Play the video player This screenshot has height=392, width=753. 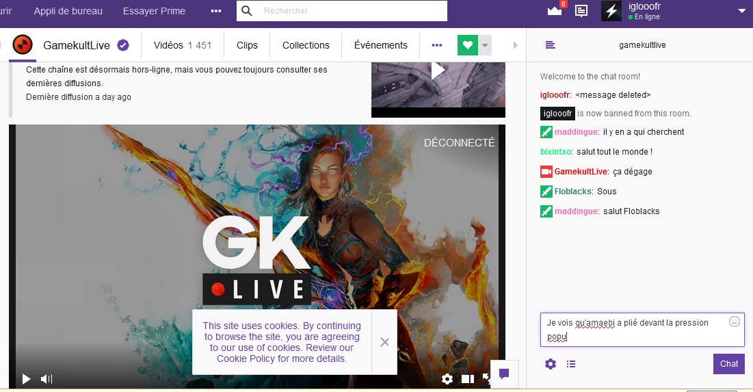(26, 379)
